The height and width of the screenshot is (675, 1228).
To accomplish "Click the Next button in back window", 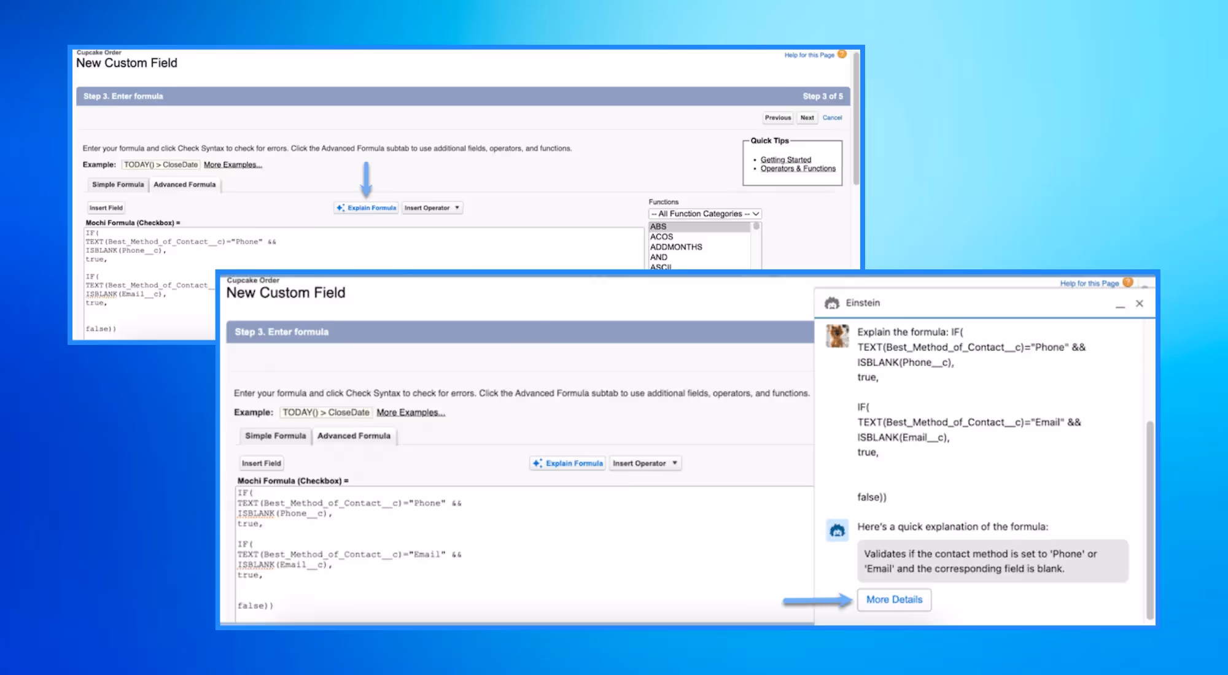I will (807, 118).
